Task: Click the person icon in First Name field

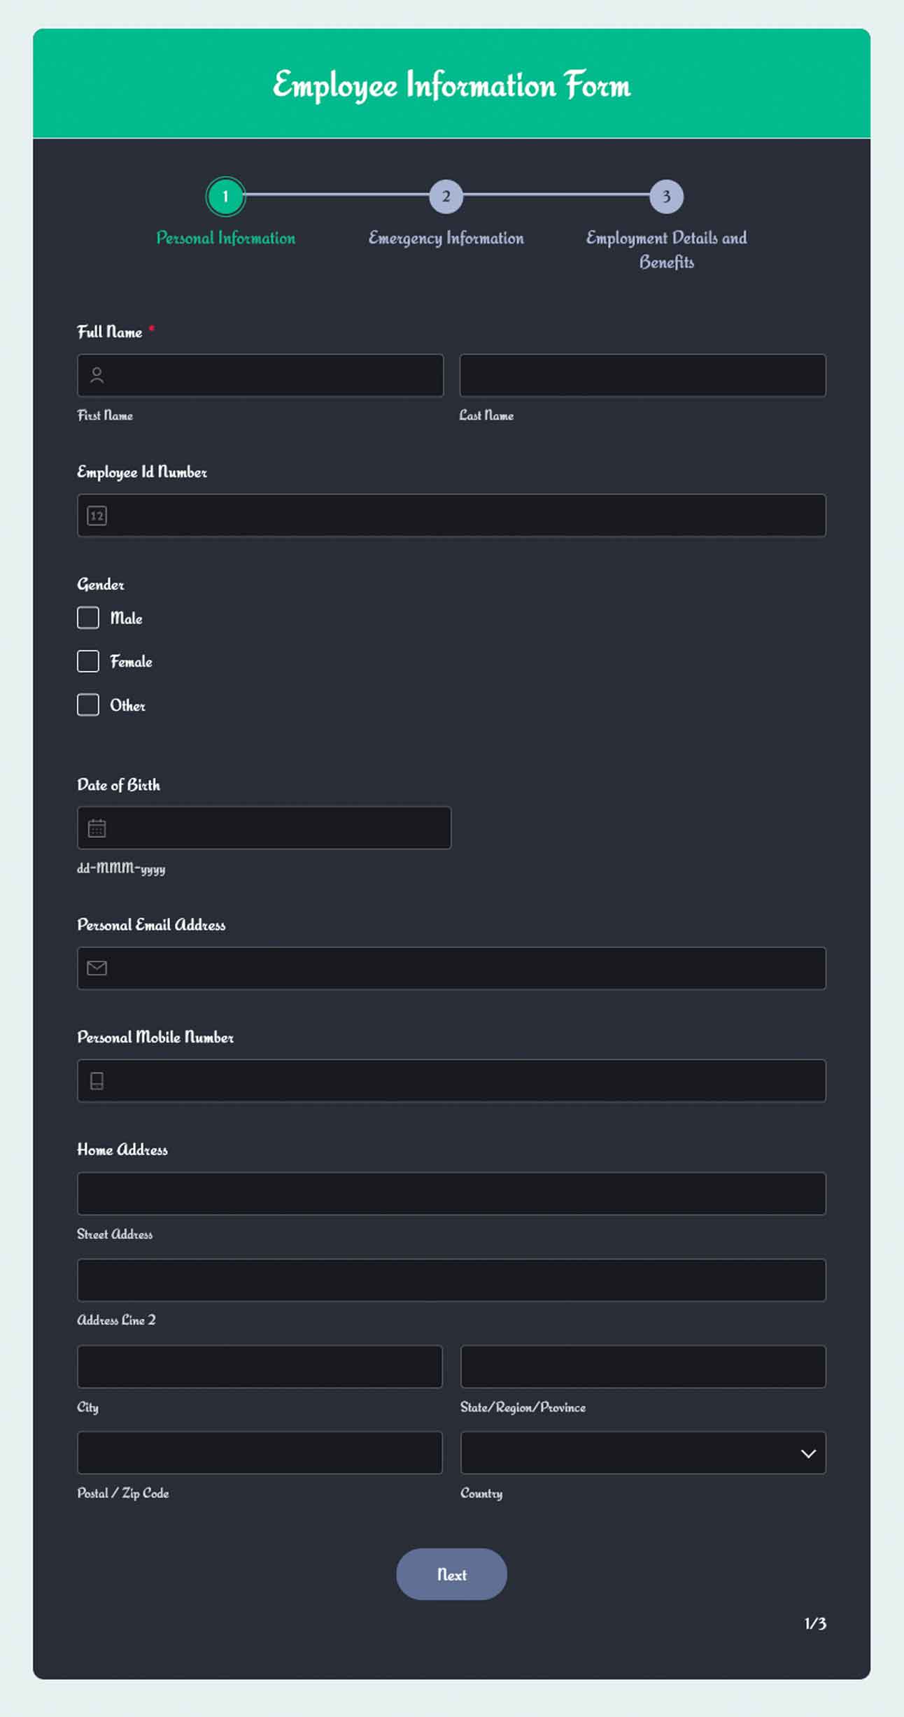Action: pos(96,376)
